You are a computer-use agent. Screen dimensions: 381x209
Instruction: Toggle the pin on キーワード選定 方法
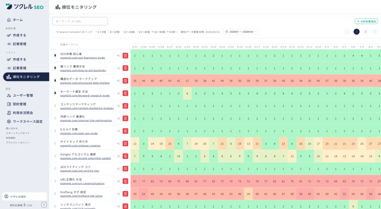(55, 93)
